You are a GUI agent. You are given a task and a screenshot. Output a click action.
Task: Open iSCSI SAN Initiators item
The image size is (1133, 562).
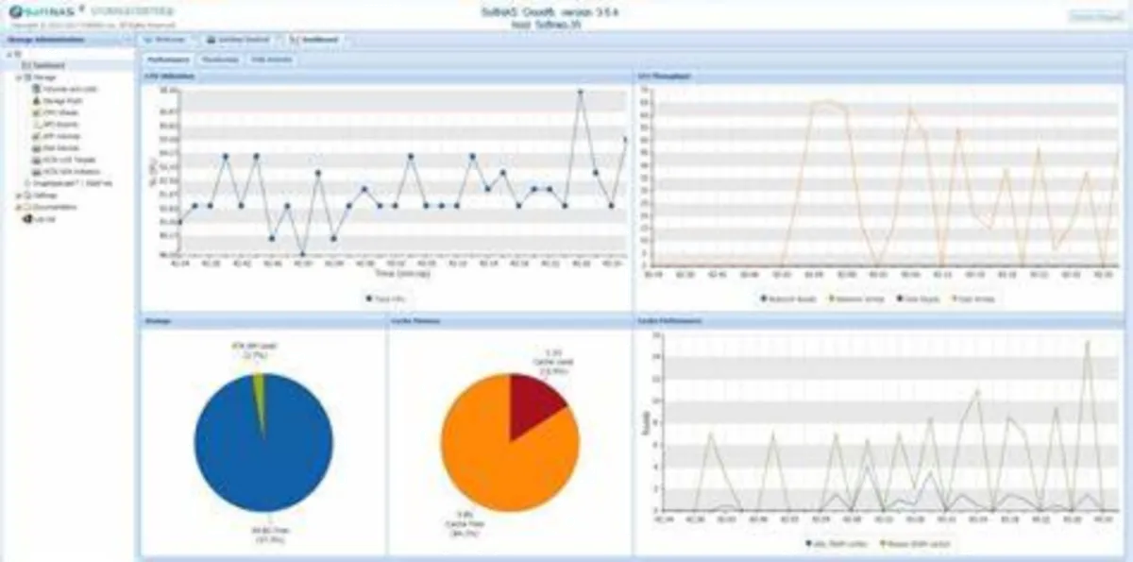coord(65,172)
